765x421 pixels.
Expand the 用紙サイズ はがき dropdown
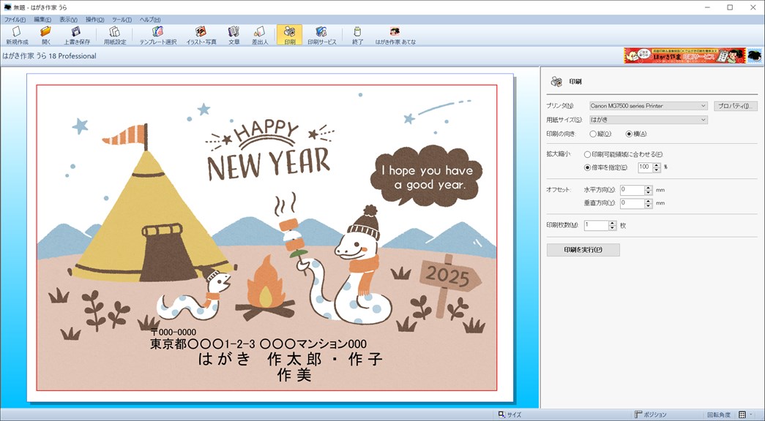[703, 120]
